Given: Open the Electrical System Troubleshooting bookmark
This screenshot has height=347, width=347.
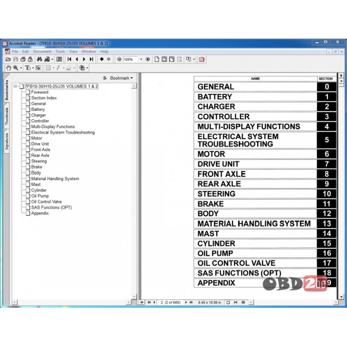Looking at the screenshot, I should 63,132.
